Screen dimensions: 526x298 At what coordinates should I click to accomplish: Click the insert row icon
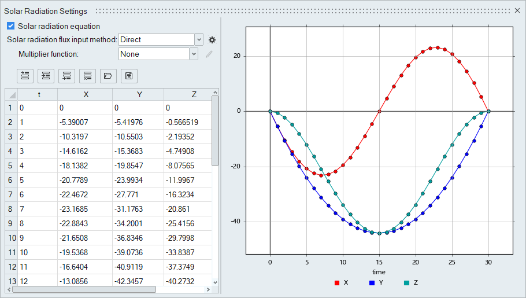(46, 75)
